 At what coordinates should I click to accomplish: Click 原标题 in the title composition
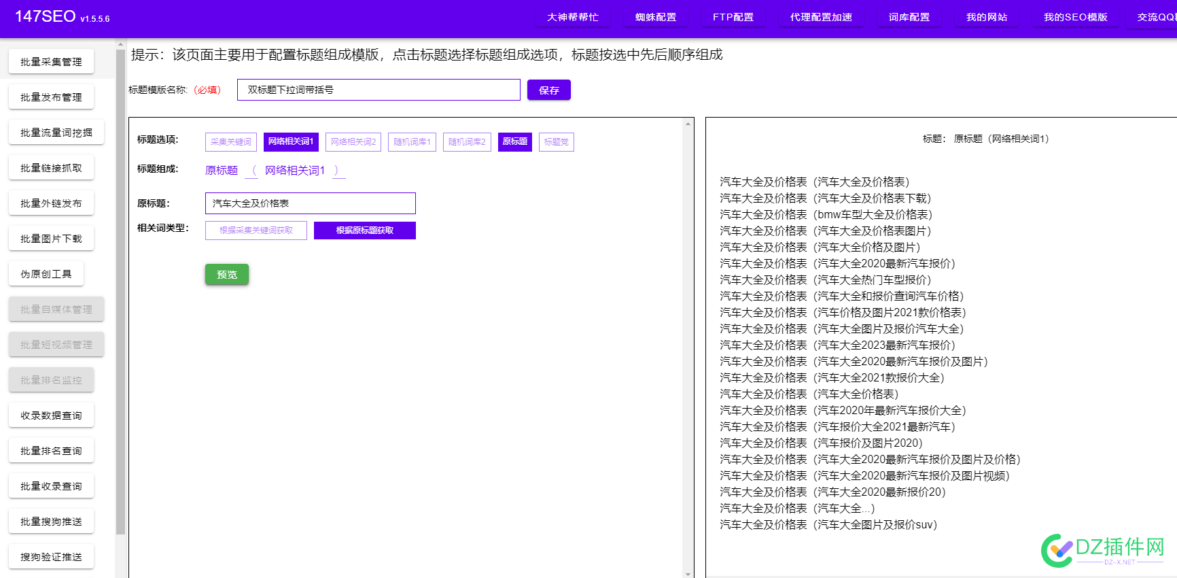[222, 171]
